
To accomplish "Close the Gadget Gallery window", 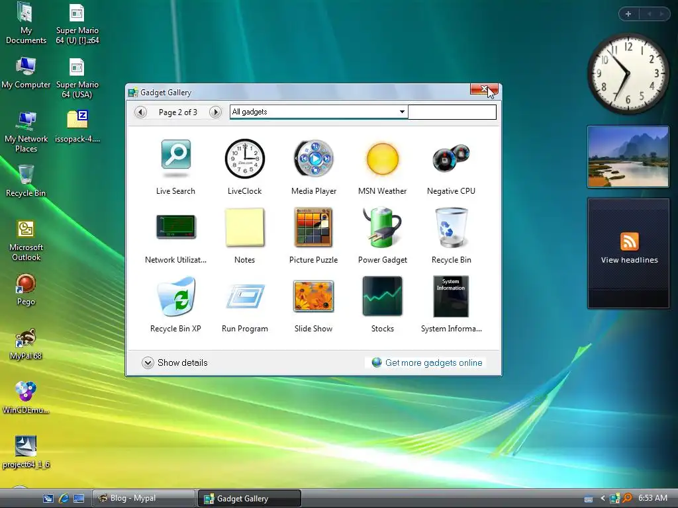I will (x=484, y=89).
